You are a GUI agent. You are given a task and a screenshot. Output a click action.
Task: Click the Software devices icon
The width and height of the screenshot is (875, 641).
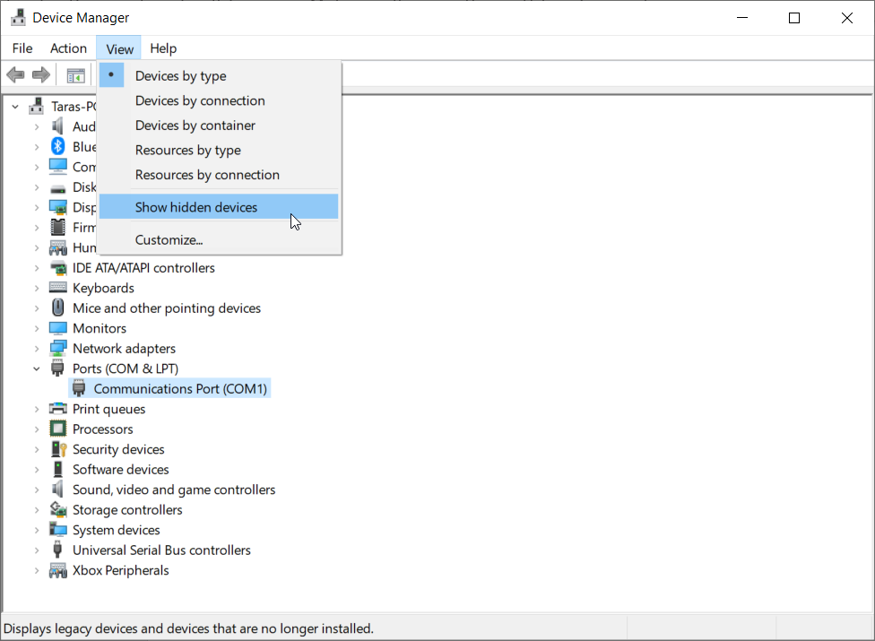58,469
